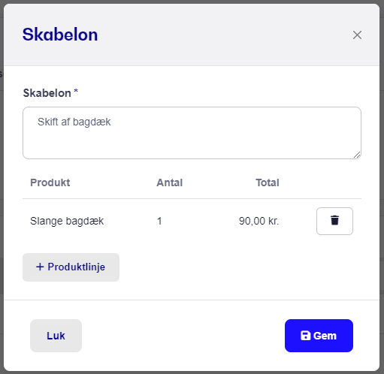Click the plus icon beside Produktlinje
384x374 pixels.
coord(40,267)
